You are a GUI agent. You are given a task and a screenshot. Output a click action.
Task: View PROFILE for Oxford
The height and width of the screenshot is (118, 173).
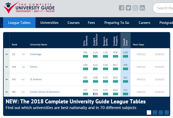point(141,67)
